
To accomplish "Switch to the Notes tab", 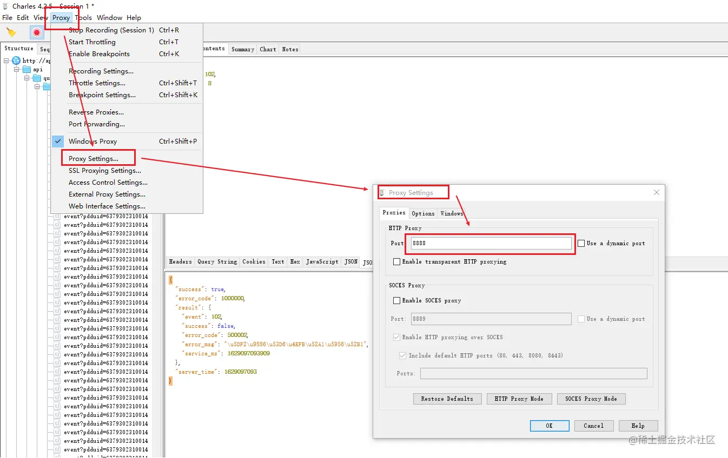I will coord(290,49).
